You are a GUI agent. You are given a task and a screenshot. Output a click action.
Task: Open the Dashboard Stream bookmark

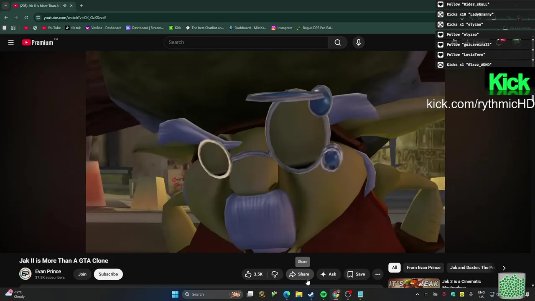pos(145,28)
